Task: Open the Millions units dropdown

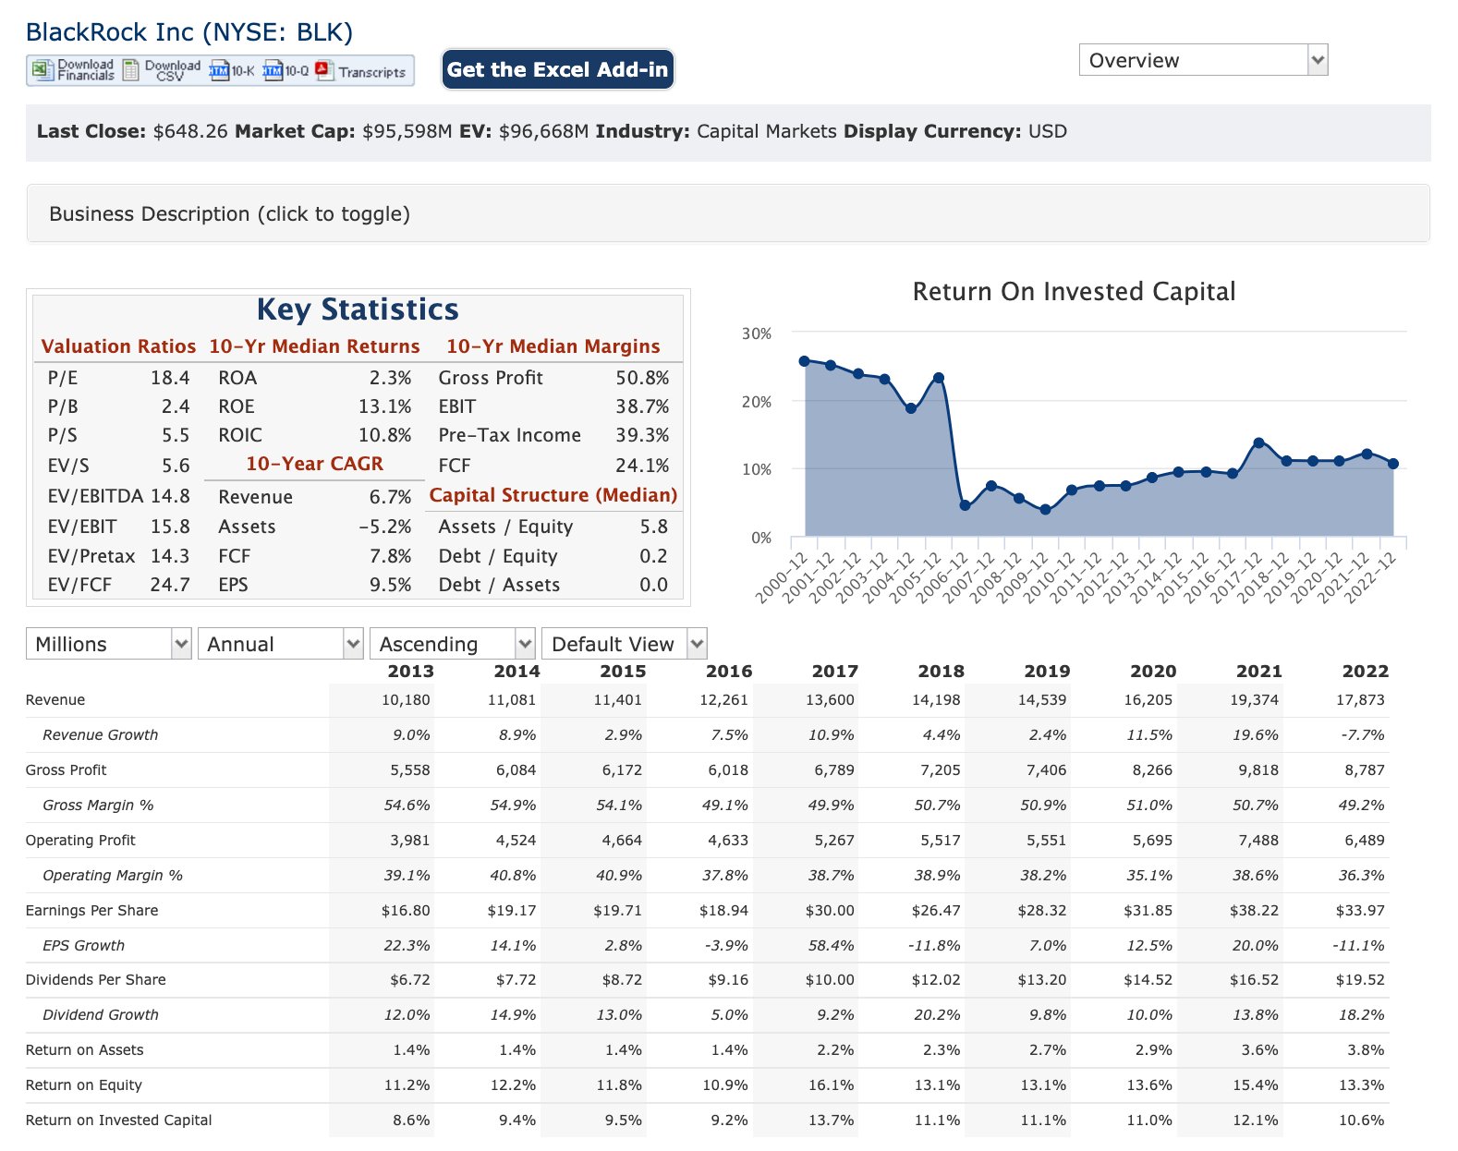Action: point(109,644)
